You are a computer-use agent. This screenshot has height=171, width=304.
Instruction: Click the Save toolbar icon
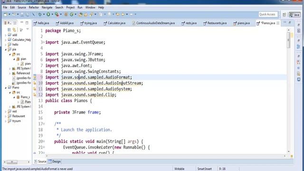pos(22,14)
